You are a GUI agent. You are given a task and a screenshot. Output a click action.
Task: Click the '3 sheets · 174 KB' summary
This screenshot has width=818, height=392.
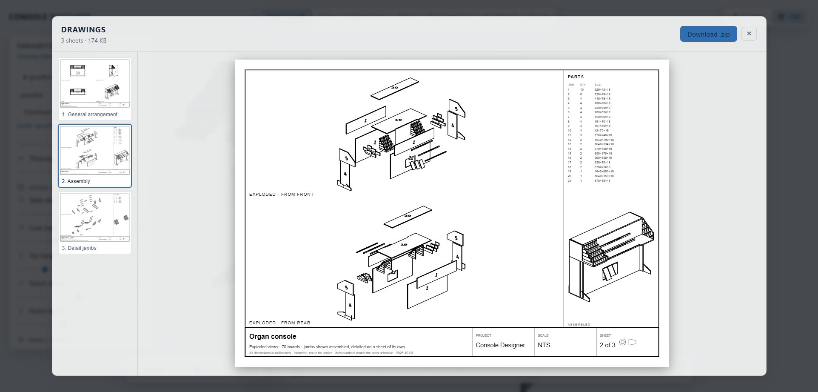tap(84, 40)
